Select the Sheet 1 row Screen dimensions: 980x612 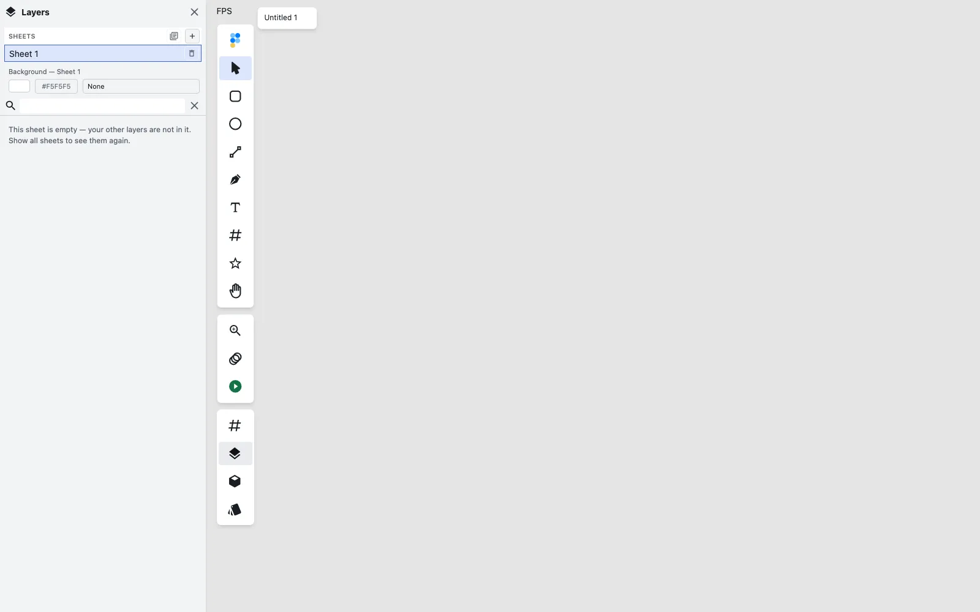[x=103, y=54]
